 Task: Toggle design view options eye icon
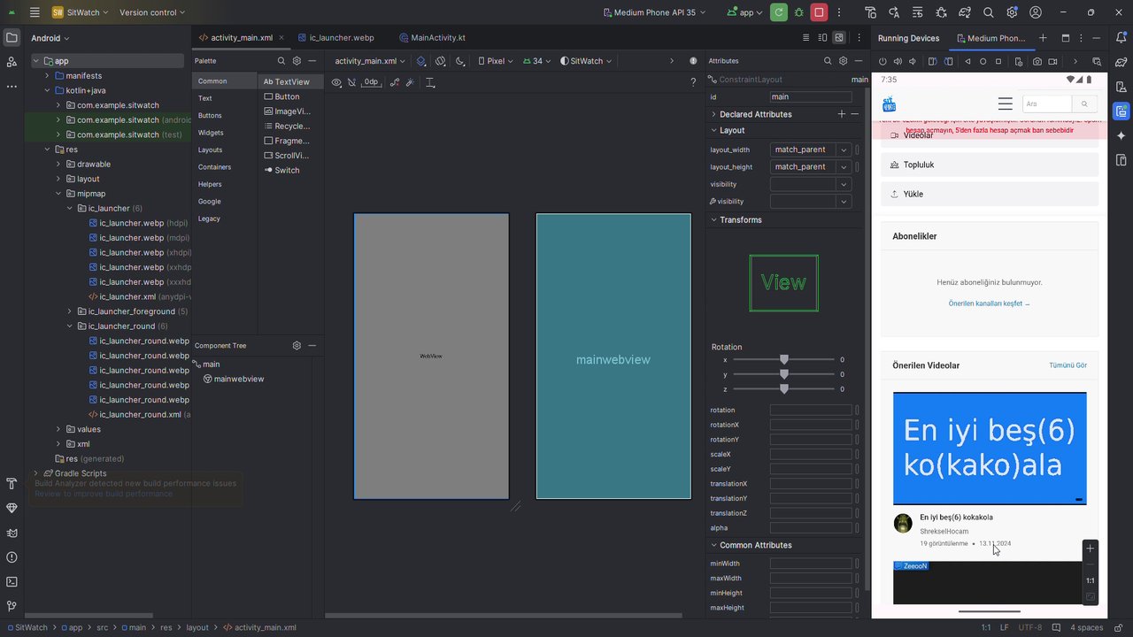336,82
